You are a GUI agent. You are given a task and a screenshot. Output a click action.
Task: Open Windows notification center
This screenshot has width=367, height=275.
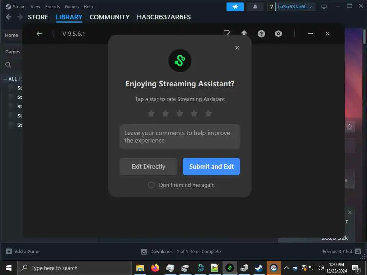[x=356, y=268]
